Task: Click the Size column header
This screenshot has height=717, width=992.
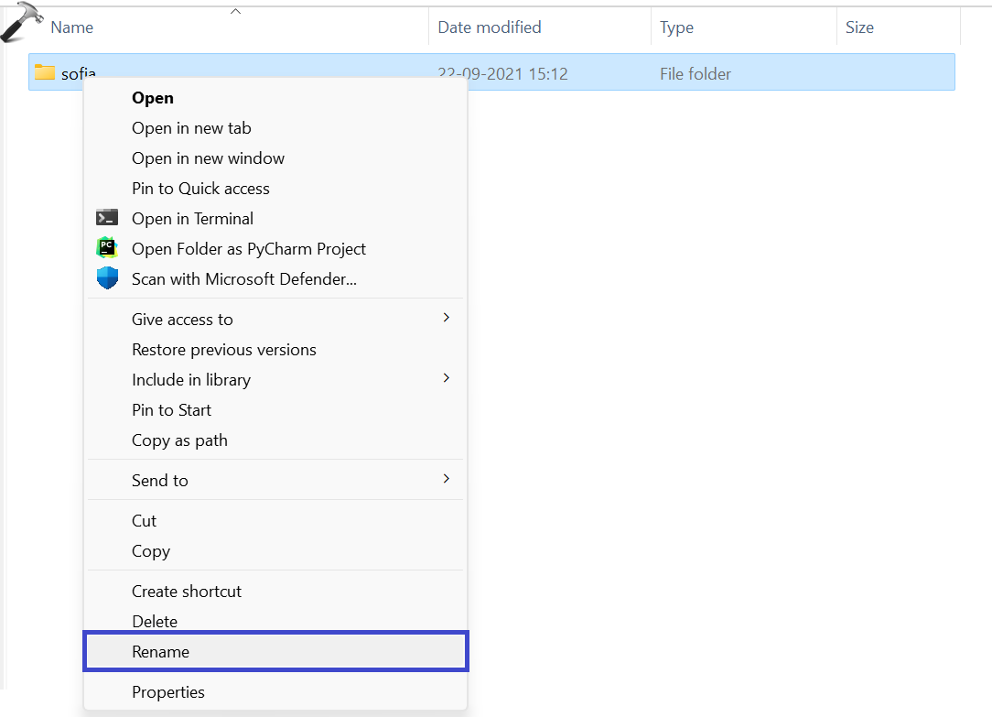Action: 859,27
